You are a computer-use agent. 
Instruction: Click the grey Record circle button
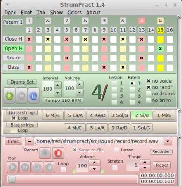(x=45, y=153)
